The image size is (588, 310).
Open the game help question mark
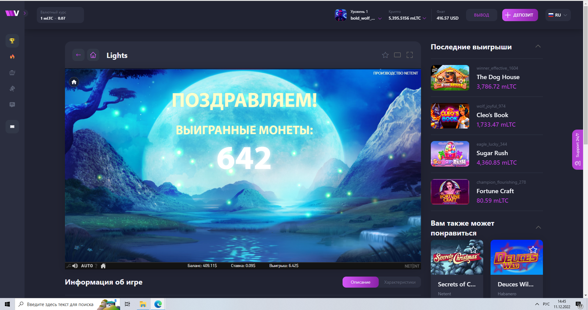click(96, 266)
